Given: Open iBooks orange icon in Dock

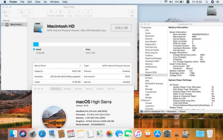Looking at the screenshot, I should tap(148, 134).
